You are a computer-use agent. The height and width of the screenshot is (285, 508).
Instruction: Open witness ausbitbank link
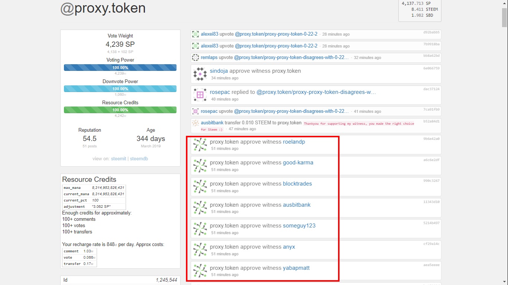[x=297, y=205]
